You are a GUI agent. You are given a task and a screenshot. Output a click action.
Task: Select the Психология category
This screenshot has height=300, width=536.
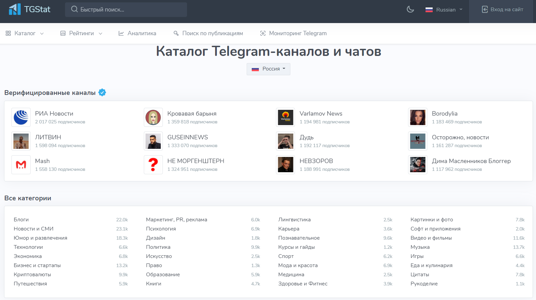click(161, 229)
